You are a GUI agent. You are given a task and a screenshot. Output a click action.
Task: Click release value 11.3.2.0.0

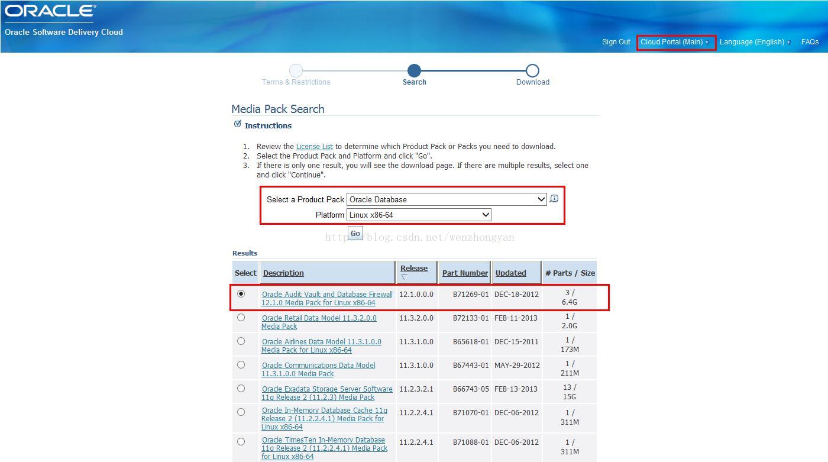(416, 318)
